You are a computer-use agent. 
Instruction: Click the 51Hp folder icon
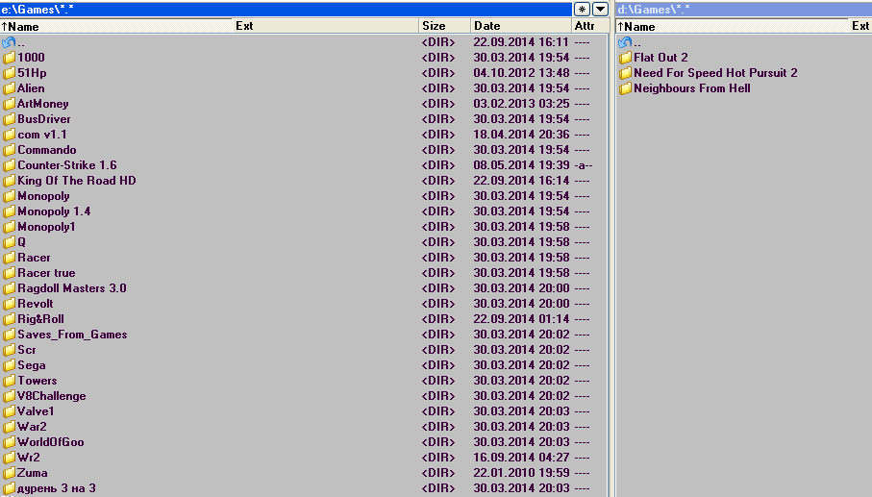tap(9, 73)
